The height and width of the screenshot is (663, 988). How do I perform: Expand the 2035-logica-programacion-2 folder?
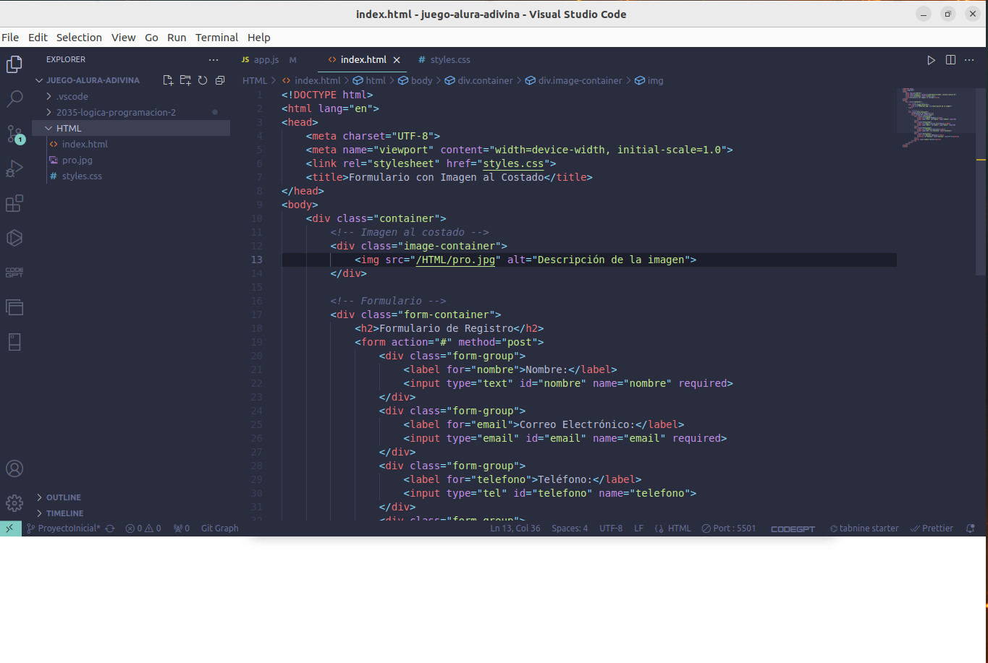pyautogui.click(x=131, y=112)
